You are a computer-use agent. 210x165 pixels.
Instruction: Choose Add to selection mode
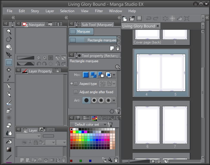[93, 75]
